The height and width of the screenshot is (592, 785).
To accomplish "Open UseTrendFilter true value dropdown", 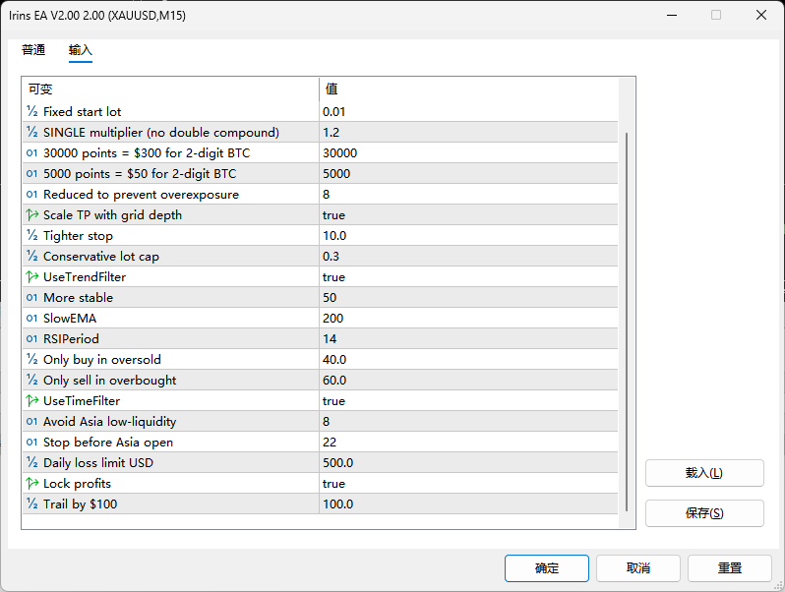I will pyautogui.click(x=468, y=276).
